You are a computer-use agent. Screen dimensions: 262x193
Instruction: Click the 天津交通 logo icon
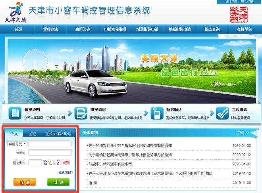click(16, 12)
